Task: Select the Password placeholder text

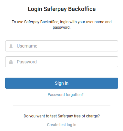Action: click(x=27, y=62)
